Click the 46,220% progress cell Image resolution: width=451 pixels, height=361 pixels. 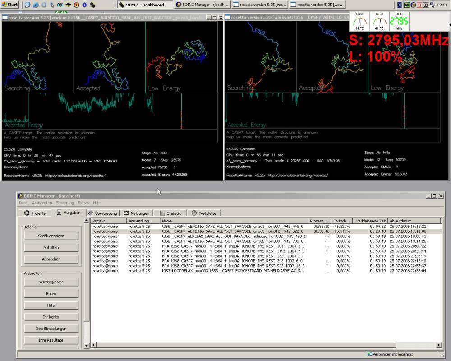[x=342, y=227]
